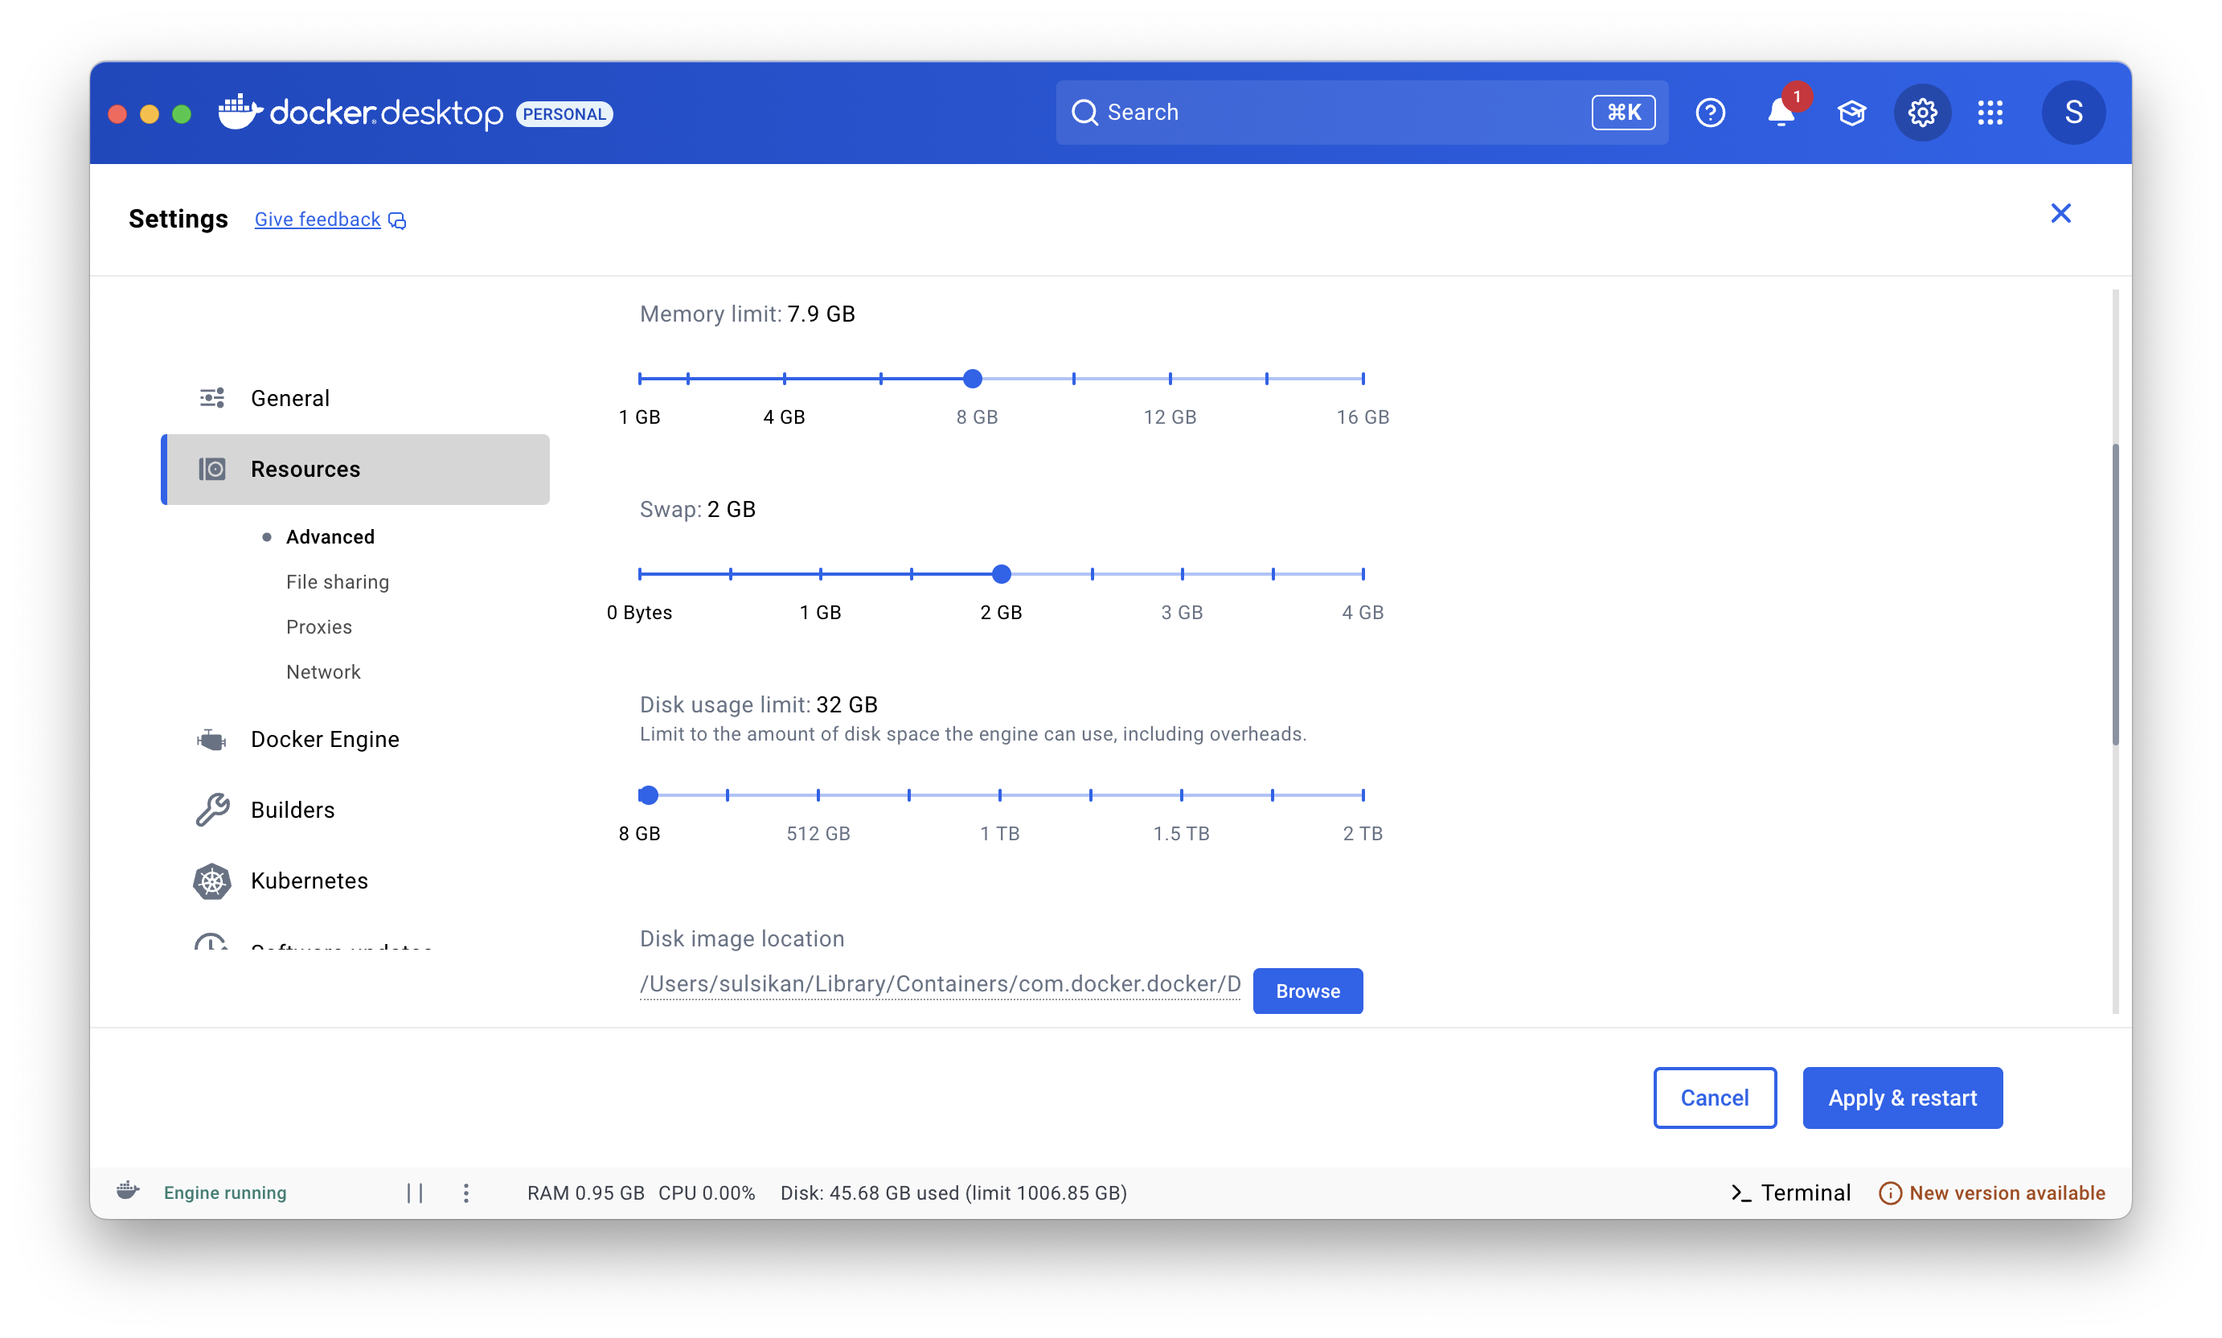
Task: Open the help question mark icon
Action: (x=1710, y=113)
